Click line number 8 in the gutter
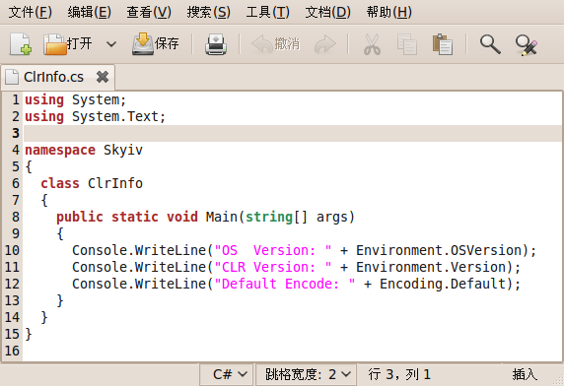 (x=16, y=217)
